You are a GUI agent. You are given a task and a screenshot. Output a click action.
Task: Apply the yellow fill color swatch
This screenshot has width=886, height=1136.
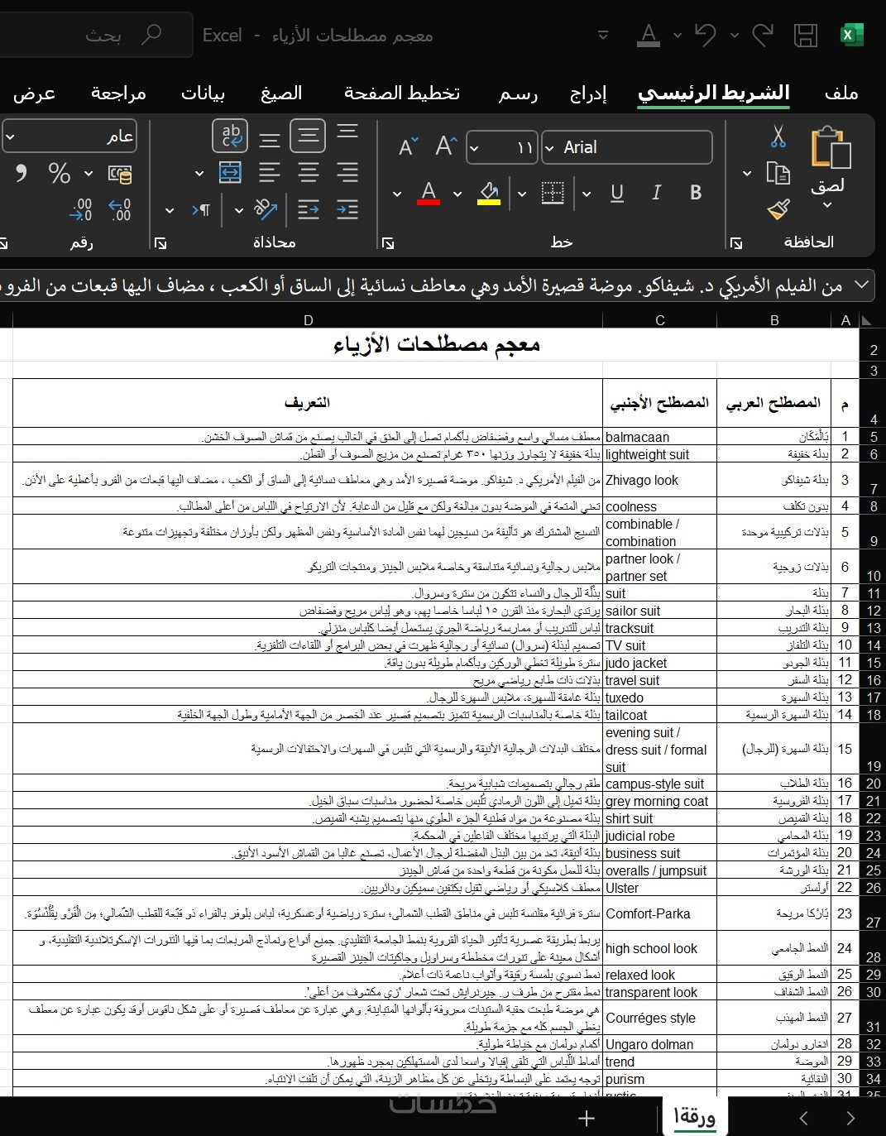(x=489, y=194)
